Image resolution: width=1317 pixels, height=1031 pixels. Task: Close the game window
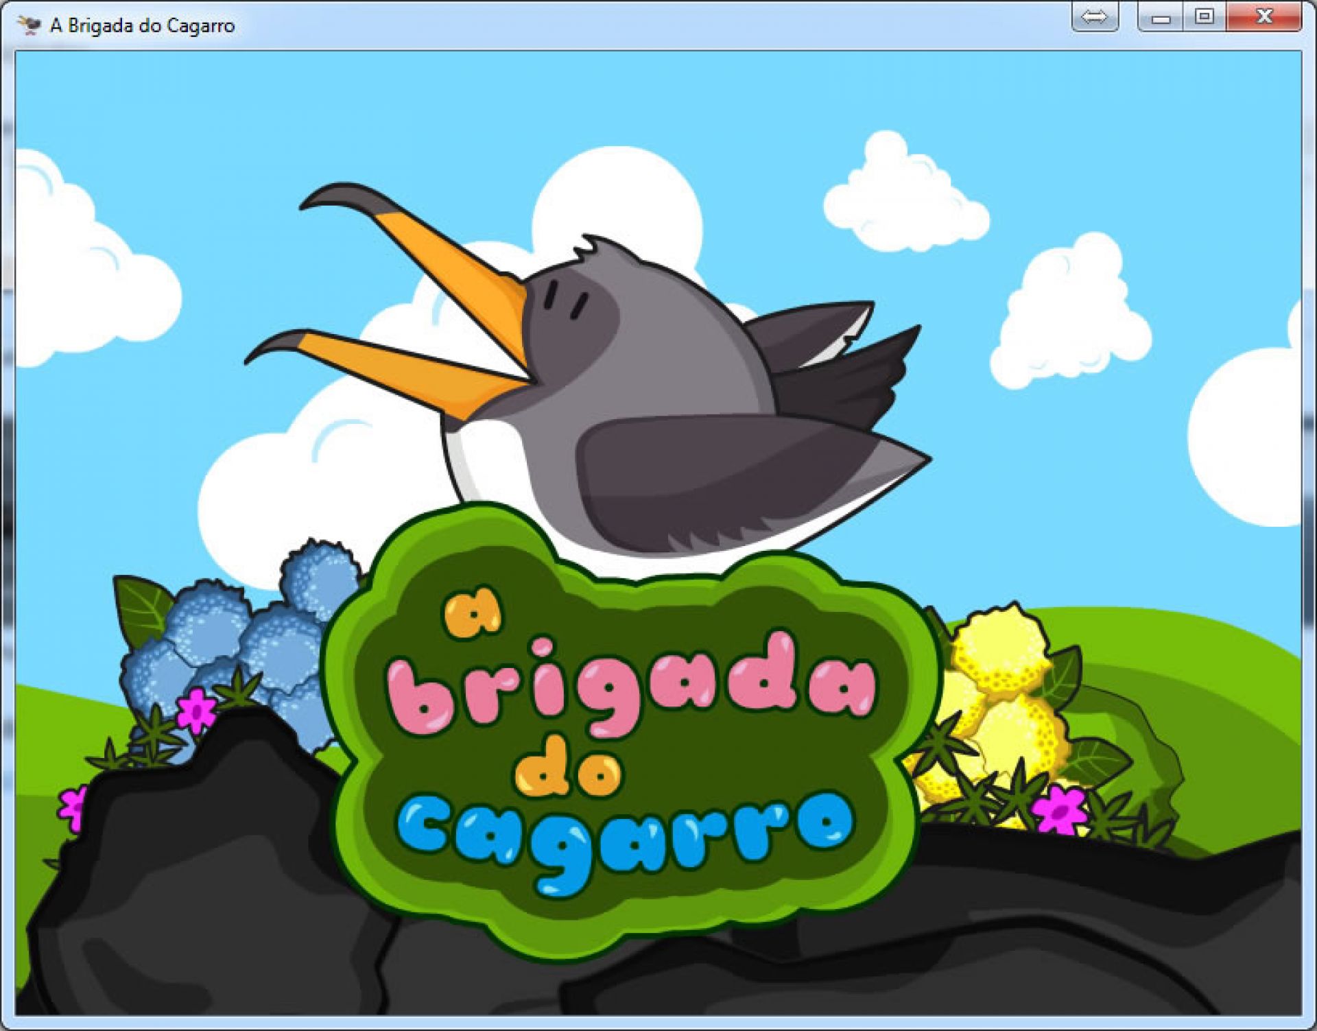point(1263,16)
